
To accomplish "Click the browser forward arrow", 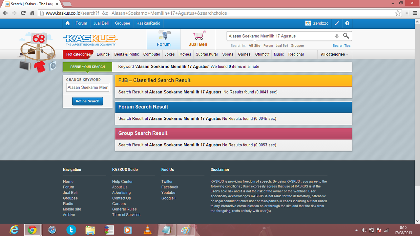I will [14, 13].
